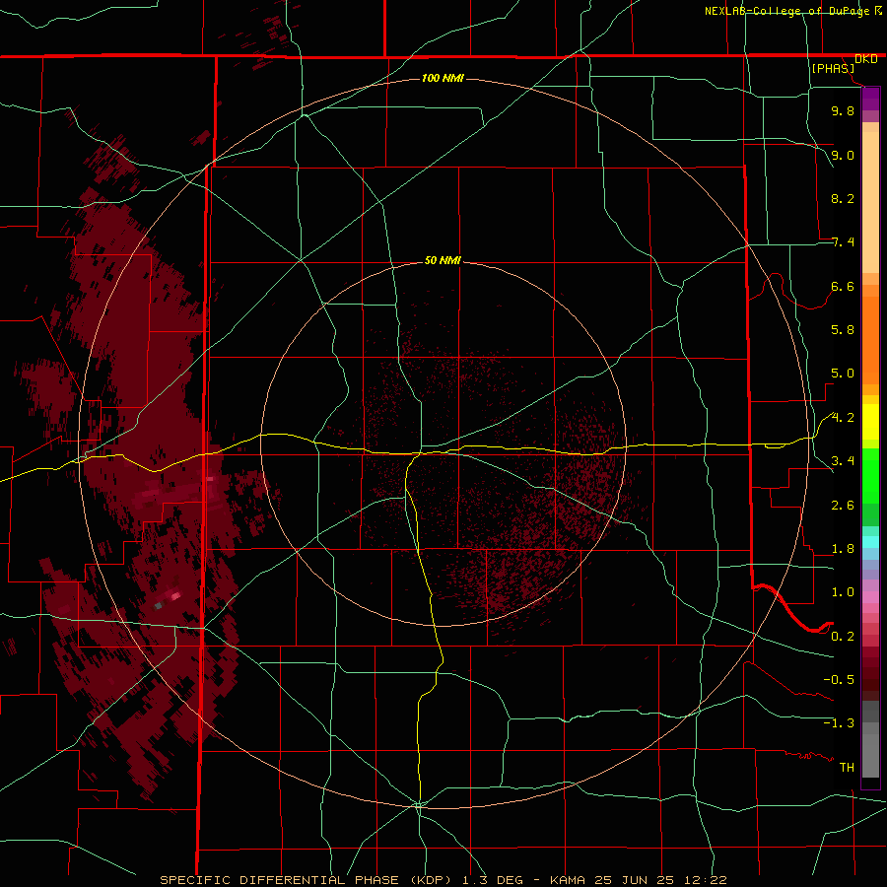Viewport: 887px width, 887px height.
Task: Pick the purple swatch atop the color scale
Action: pyautogui.click(x=870, y=99)
